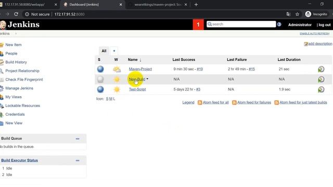333x187 pixels.
Task: Schedule a build for Maven-Project
Action: tap(321, 69)
